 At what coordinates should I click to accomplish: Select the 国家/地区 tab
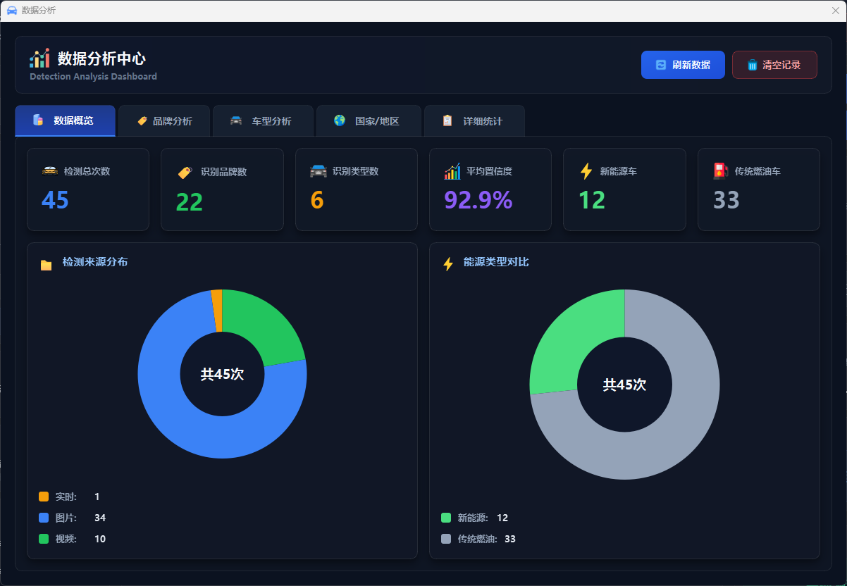coord(367,121)
